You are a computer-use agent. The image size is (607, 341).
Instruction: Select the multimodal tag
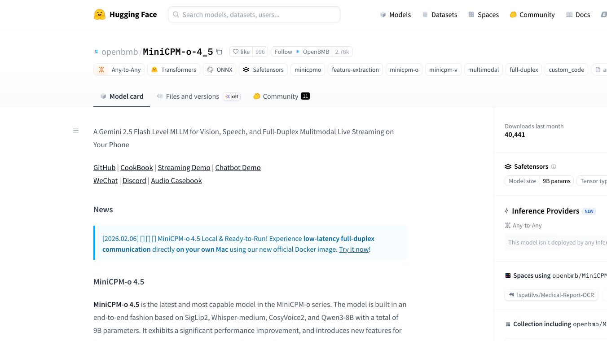point(484,70)
